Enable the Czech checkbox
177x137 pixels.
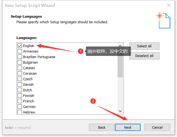(x=20, y=79)
